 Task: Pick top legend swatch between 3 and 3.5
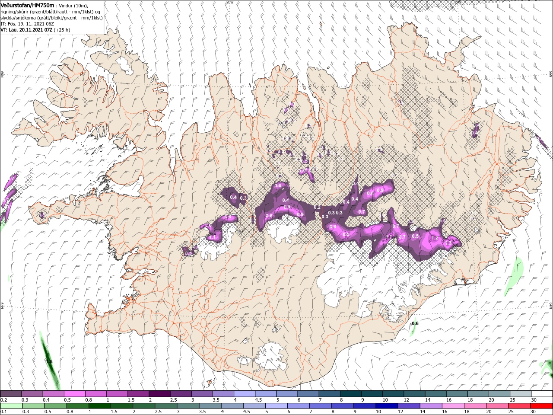tap(202, 394)
